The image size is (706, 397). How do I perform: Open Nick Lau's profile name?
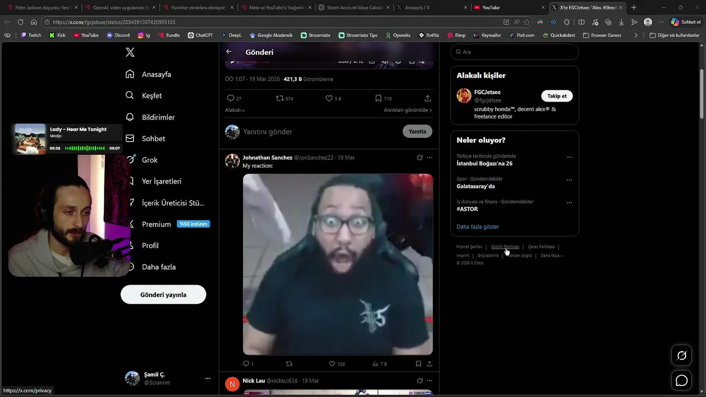(254, 381)
